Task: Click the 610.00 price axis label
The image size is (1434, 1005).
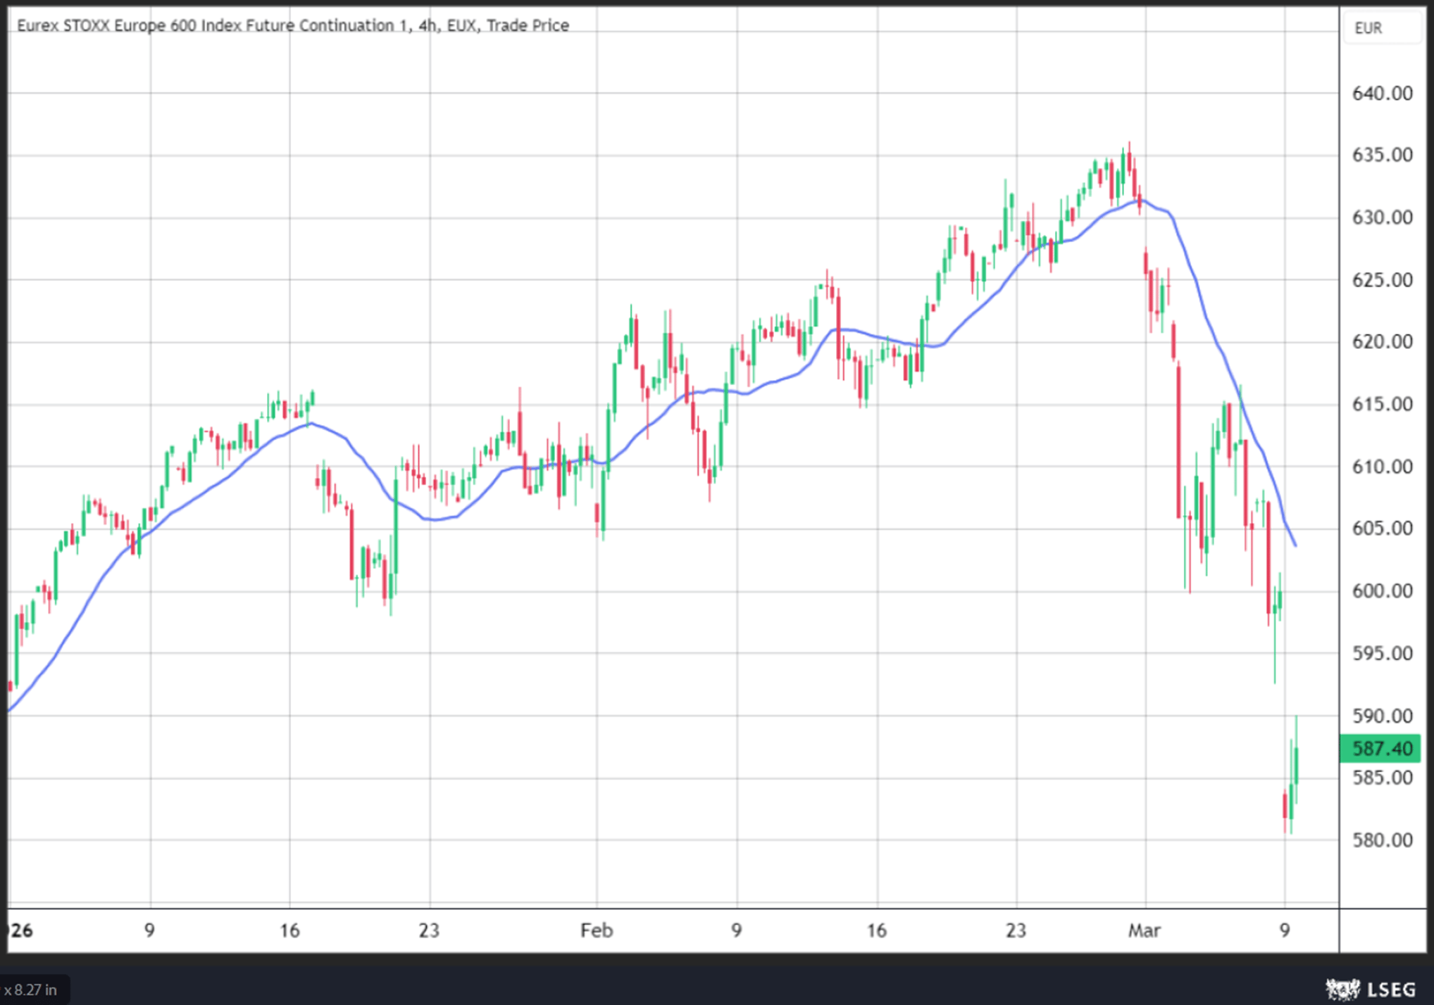Action: tap(1382, 467)
